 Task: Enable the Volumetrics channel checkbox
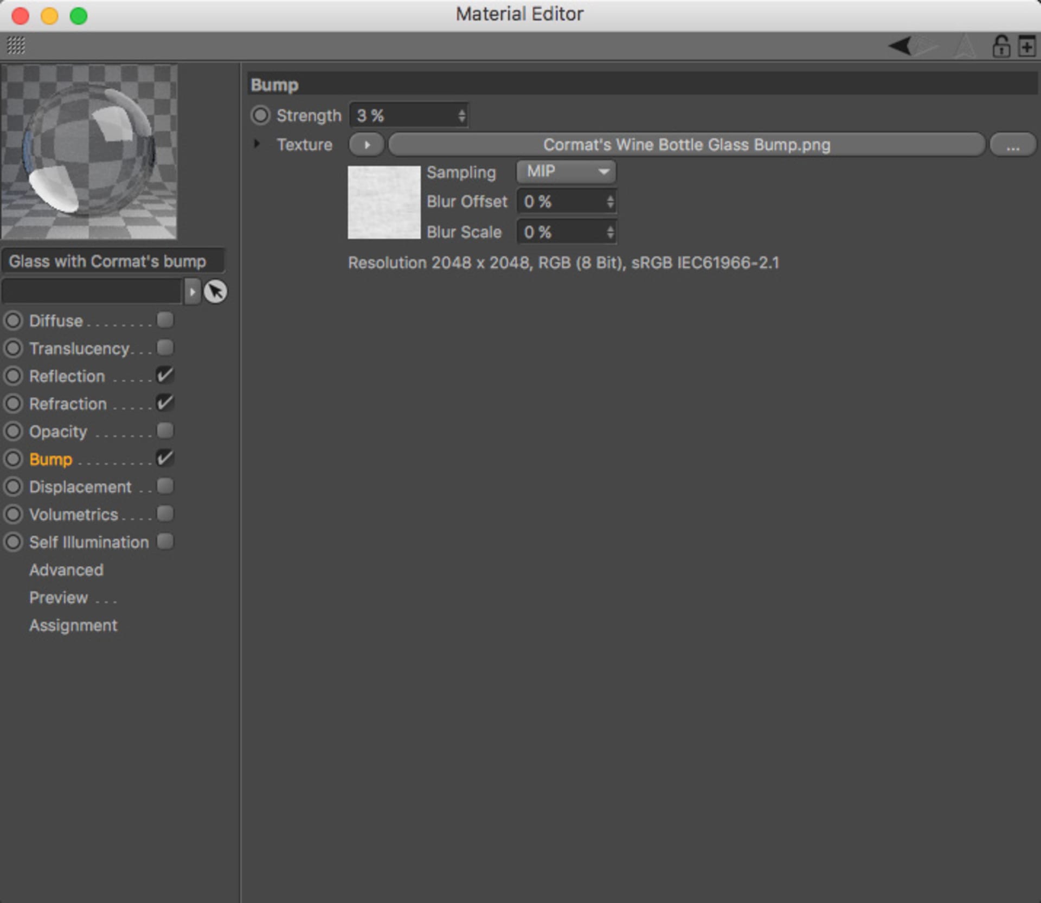point(165,514)
